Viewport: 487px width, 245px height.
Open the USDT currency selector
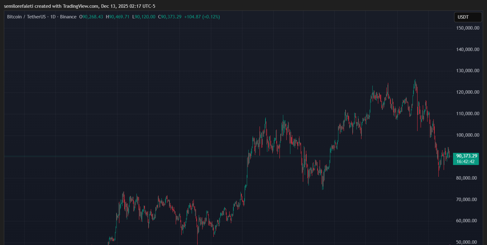[468, 17]
